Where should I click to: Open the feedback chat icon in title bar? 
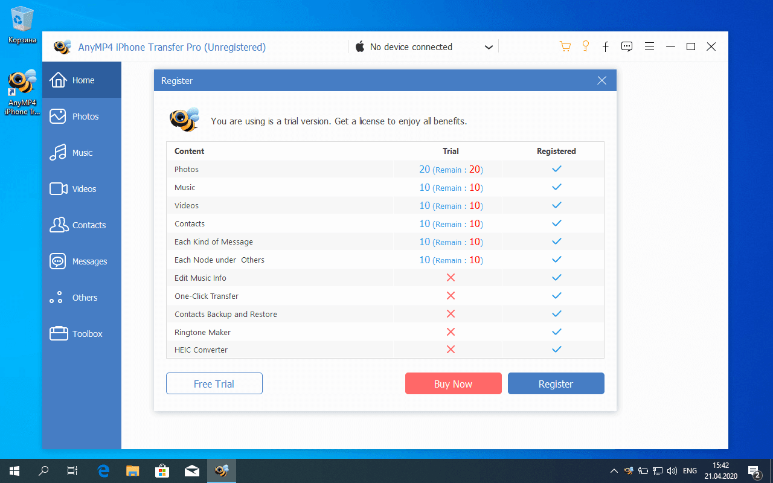pos(627,46)
